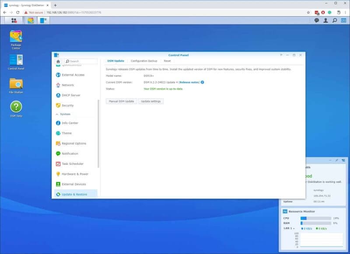Click the user account icon in taskbar
350x254 pixels.
[x=326, y=20]
